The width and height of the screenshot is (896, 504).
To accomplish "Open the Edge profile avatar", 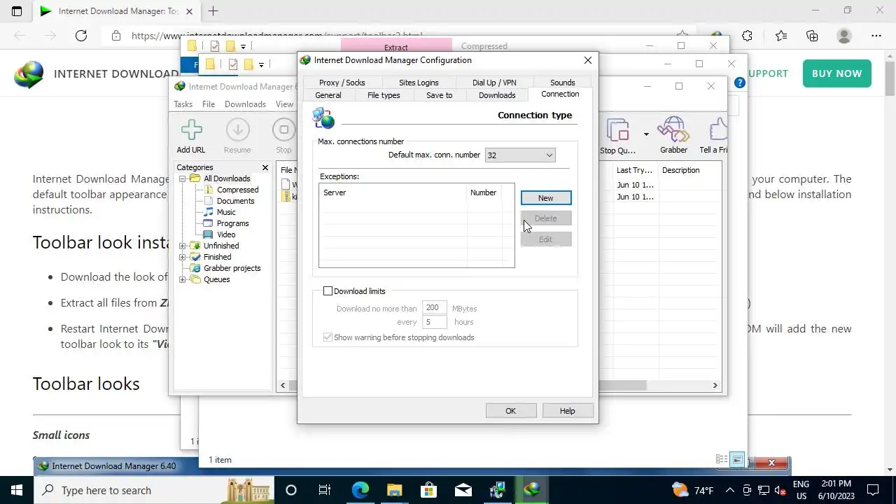I will 844,36.
